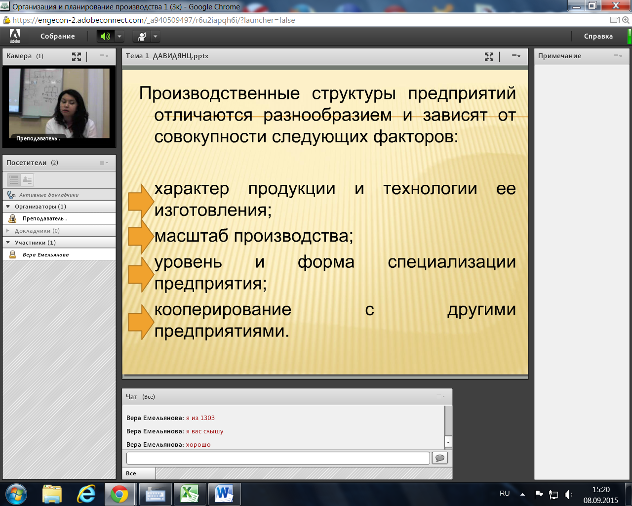The image size is (632, 506).
Task: Select host Преподаватель in attendee list
Action: click(59, 218)
